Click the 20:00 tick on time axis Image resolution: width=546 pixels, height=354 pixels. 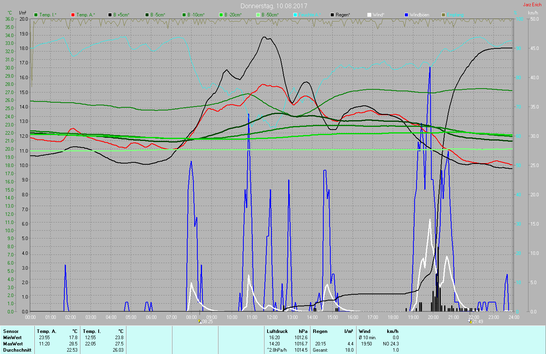click(x=433, y=317)
